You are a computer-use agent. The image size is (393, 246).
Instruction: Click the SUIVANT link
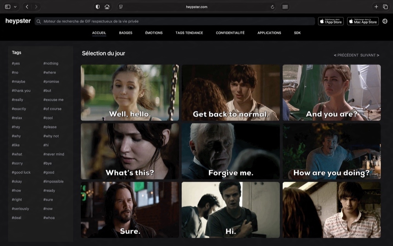(x=370, y=55)
